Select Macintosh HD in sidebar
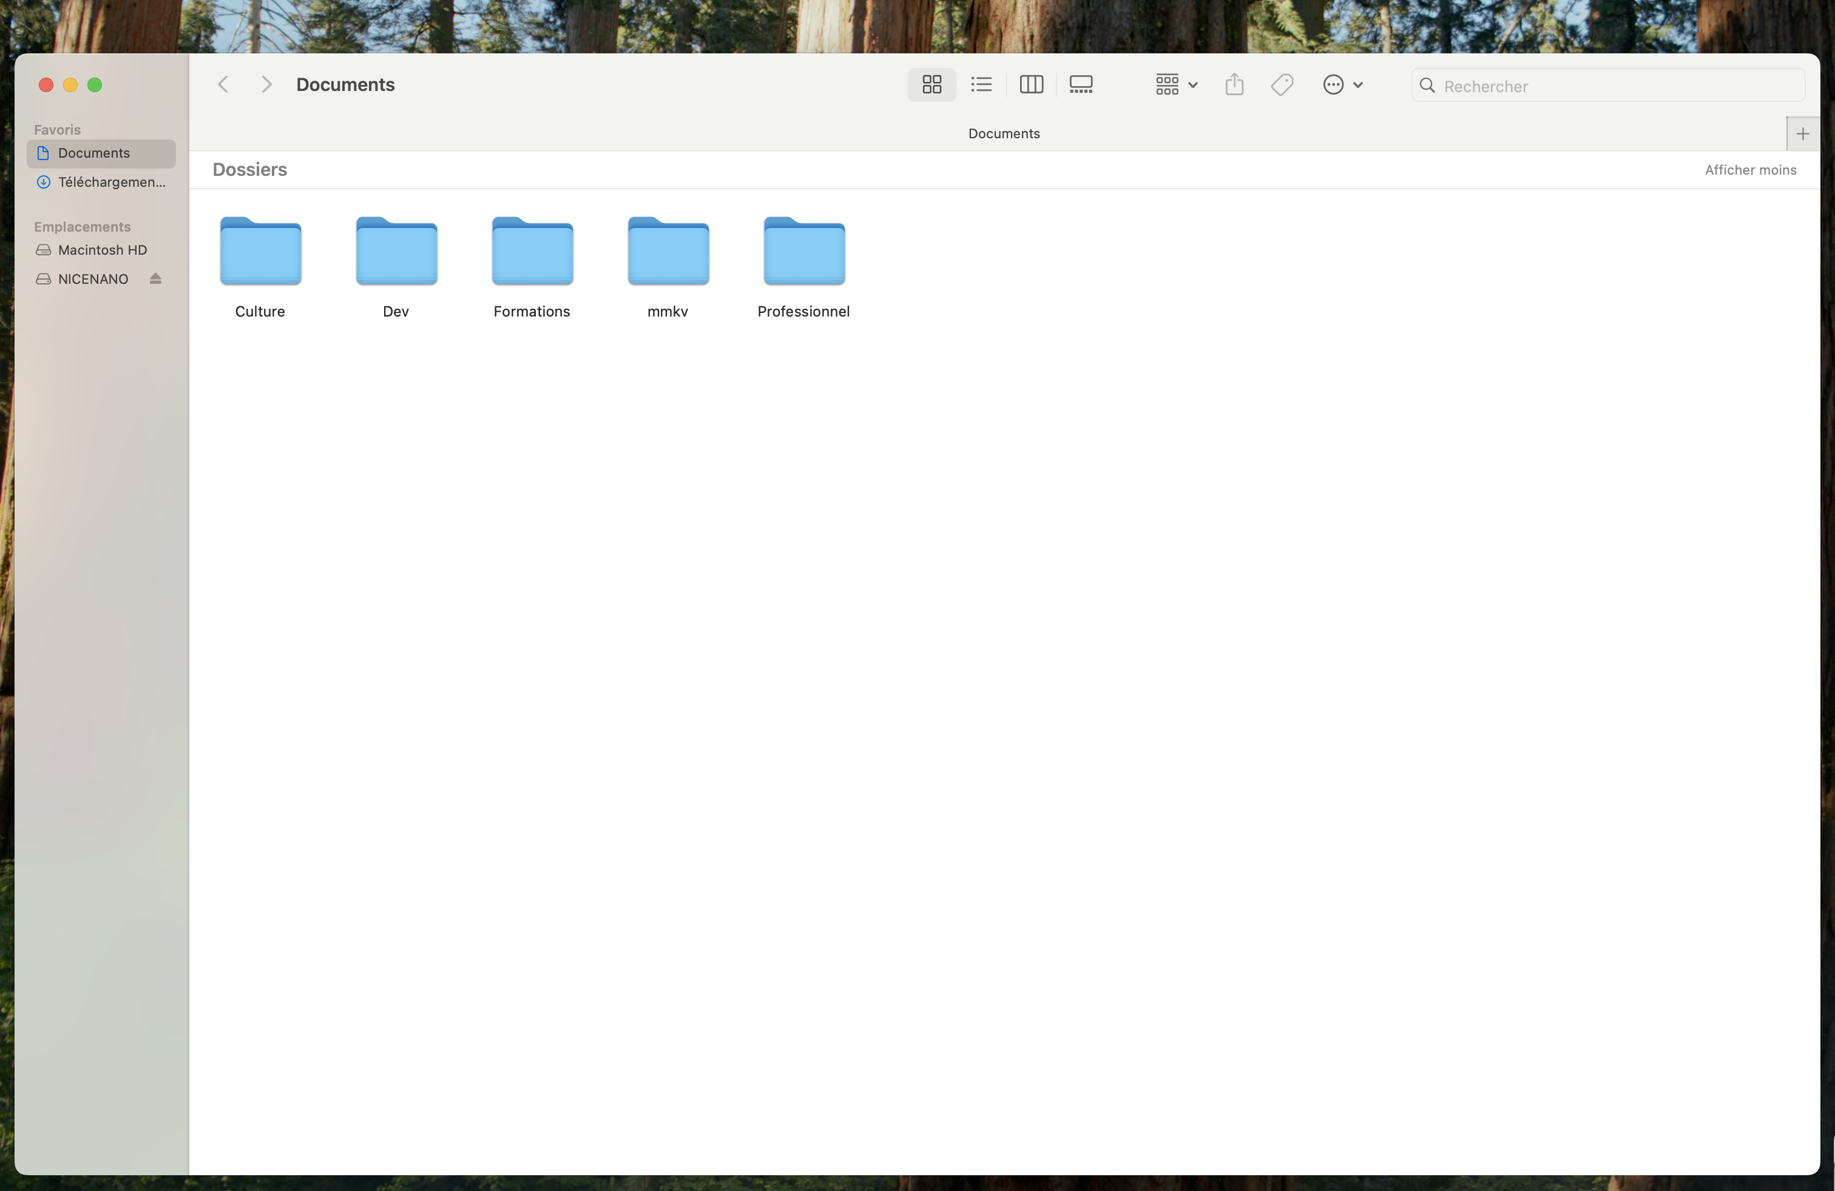This screenshot has height=1191, width=1835. [x=102, y=250]
